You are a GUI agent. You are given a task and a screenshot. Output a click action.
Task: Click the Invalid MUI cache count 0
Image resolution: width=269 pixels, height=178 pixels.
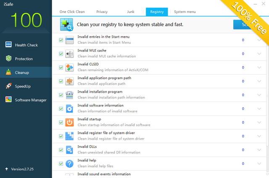(x=243, y=54)
